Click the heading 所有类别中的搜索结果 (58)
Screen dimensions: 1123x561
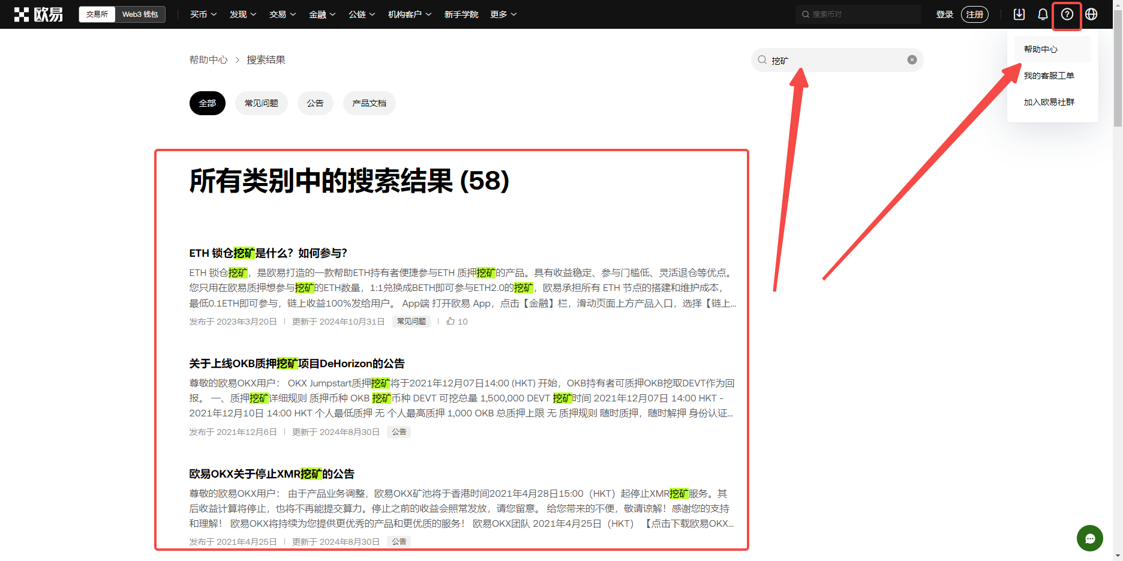tap(349, 181)
